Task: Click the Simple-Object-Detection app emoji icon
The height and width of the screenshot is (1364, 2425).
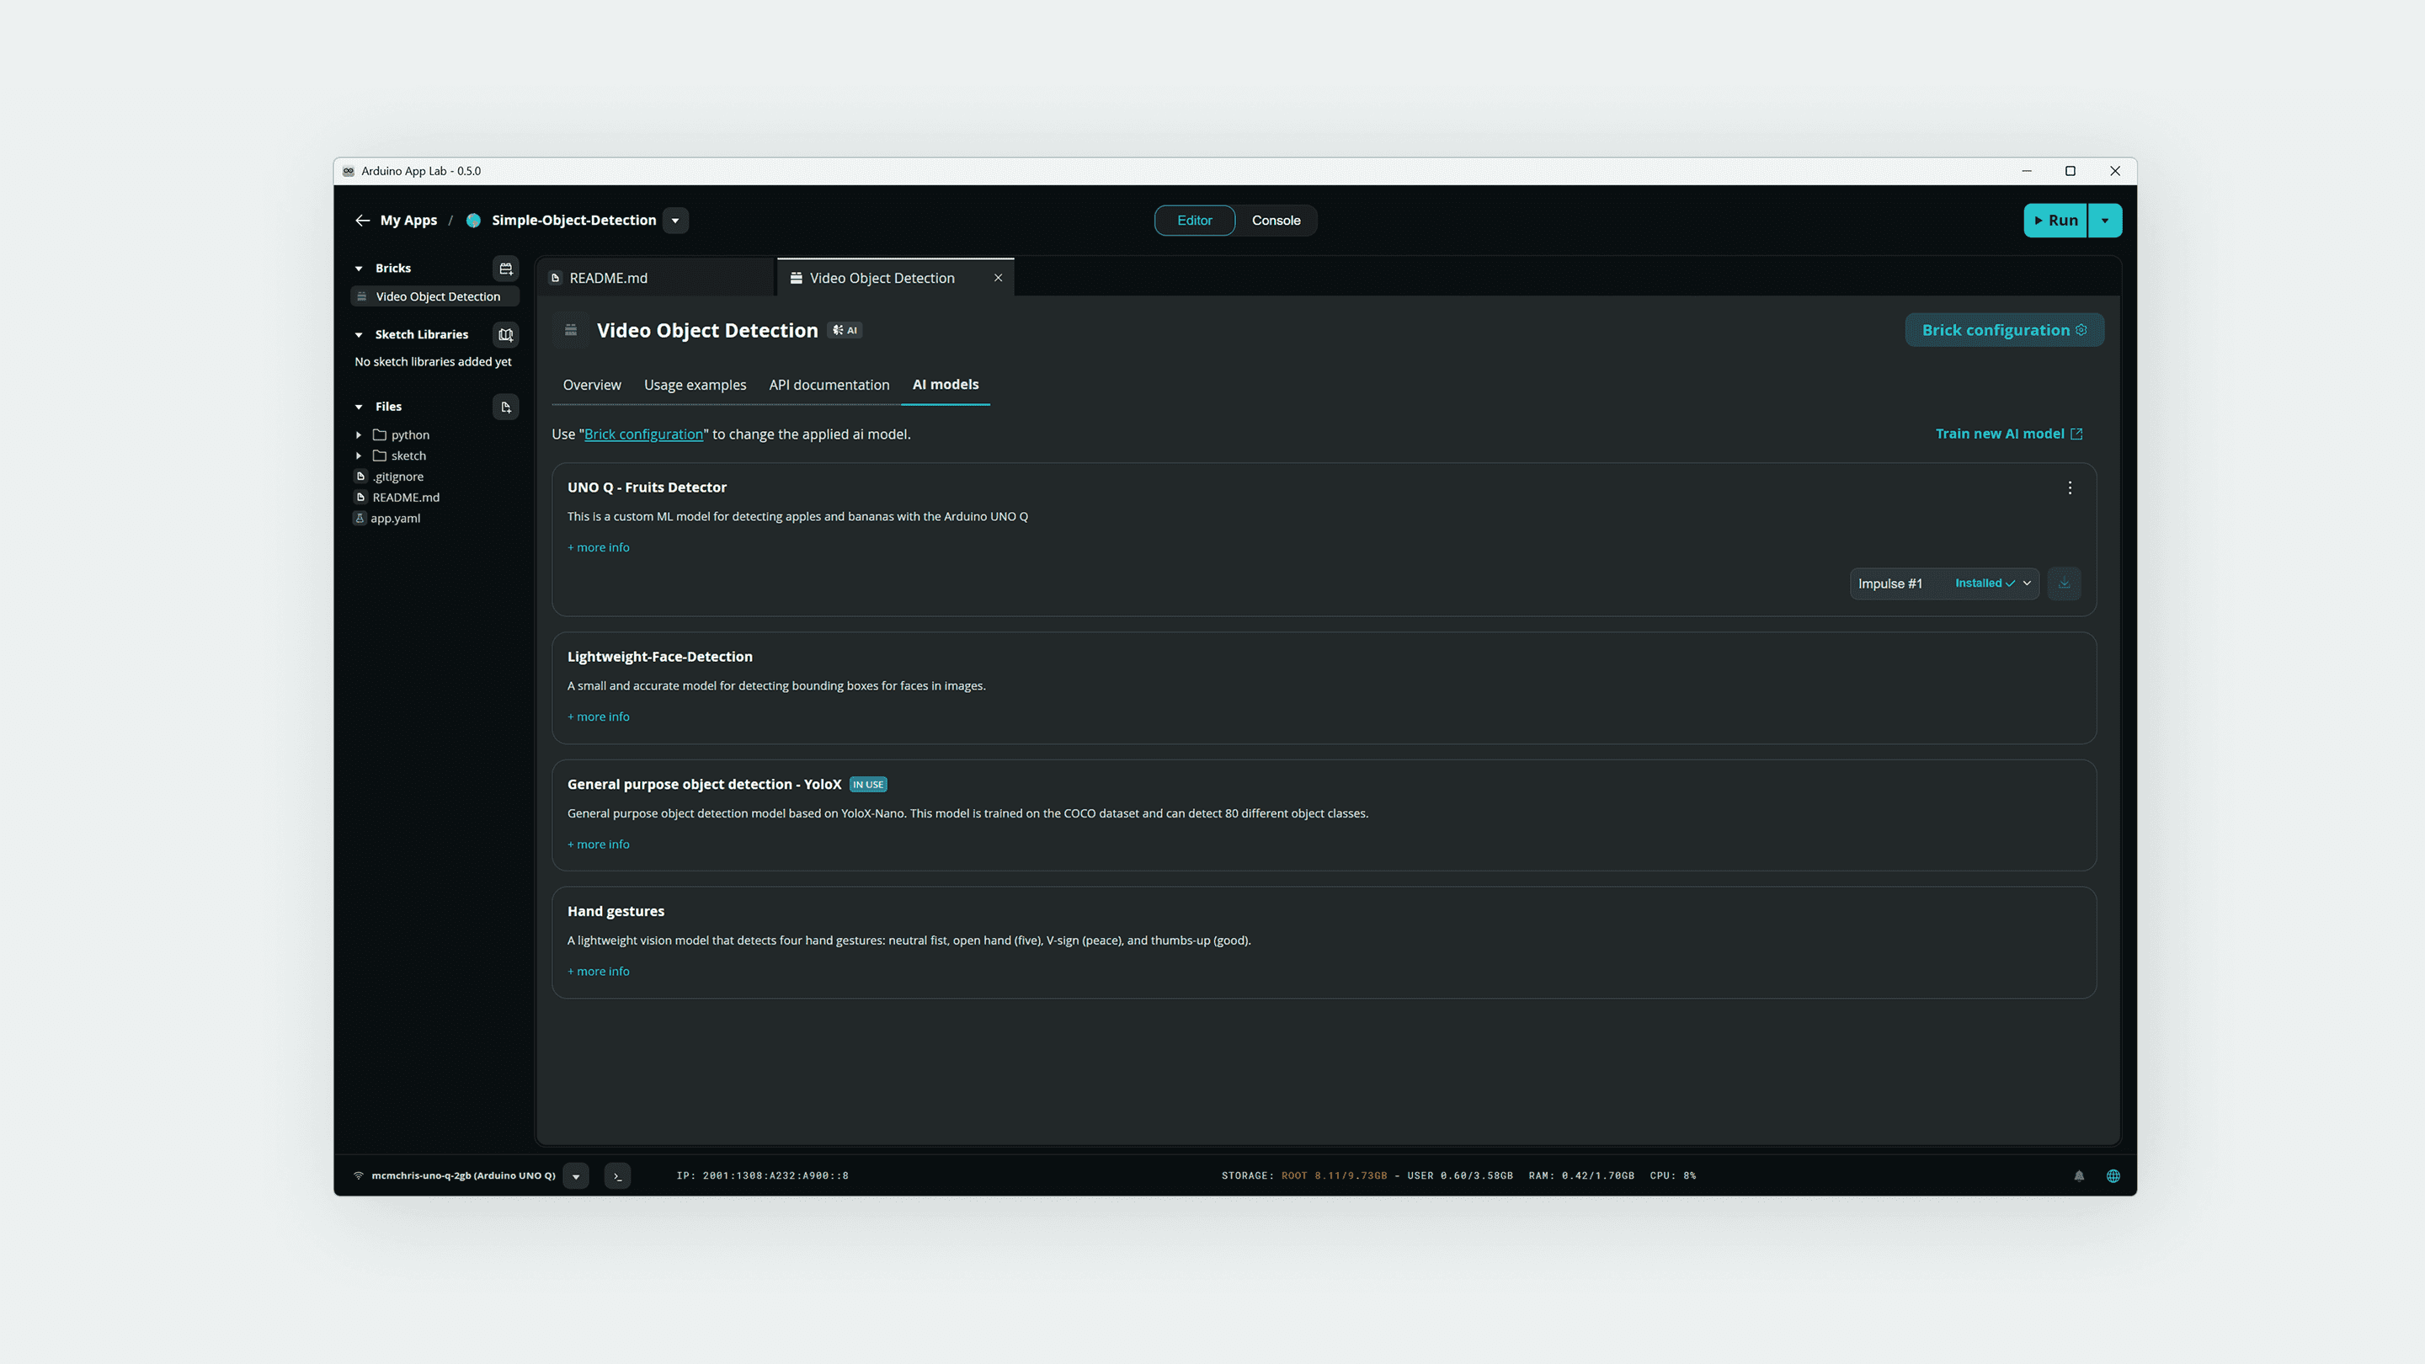Action: (x=473, y=221)
